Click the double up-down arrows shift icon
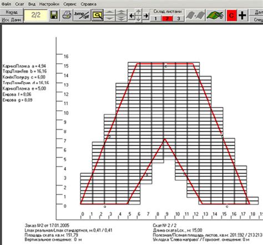The width and height of the screenshot is (263, 245). pos(122,15)
